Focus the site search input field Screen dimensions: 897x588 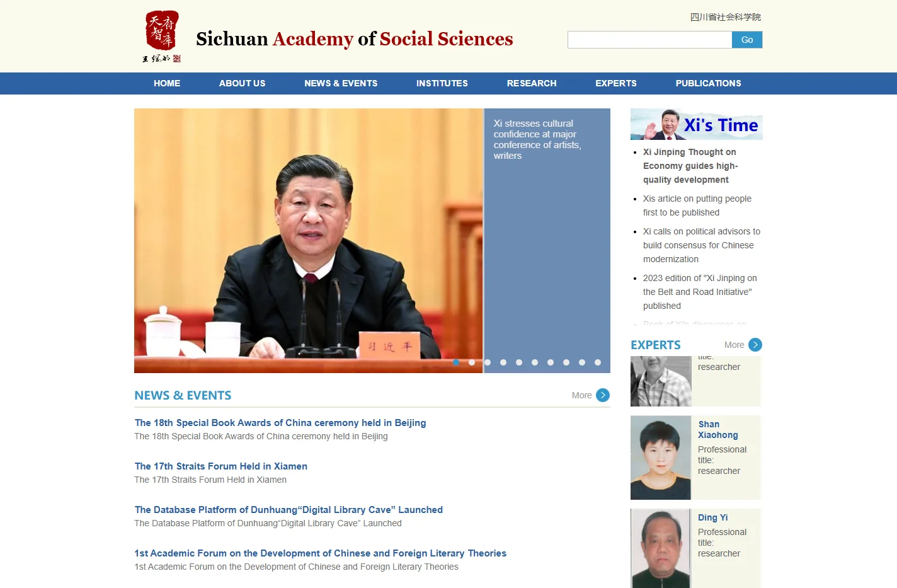point(649,40)
